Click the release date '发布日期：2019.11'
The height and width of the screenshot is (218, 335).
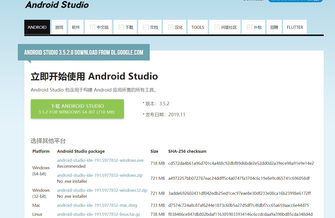[x=165, y=114]
